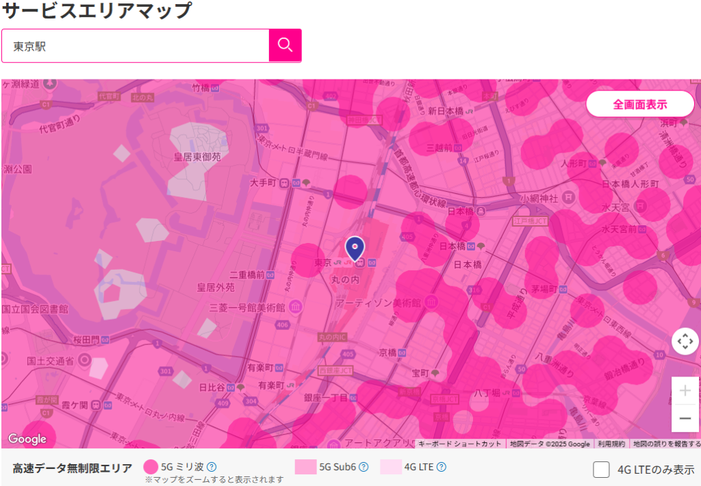Open キーボード ショートカット link

[x=460, y=444]
